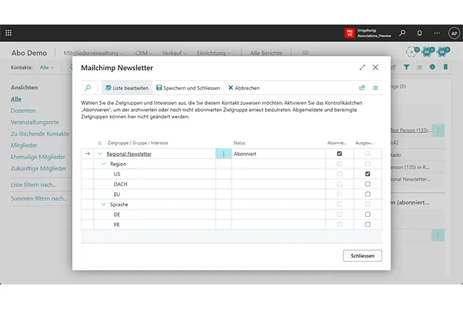Search the list with the dialog magnifier icon
463x309 pixels.
pos(88,88)
